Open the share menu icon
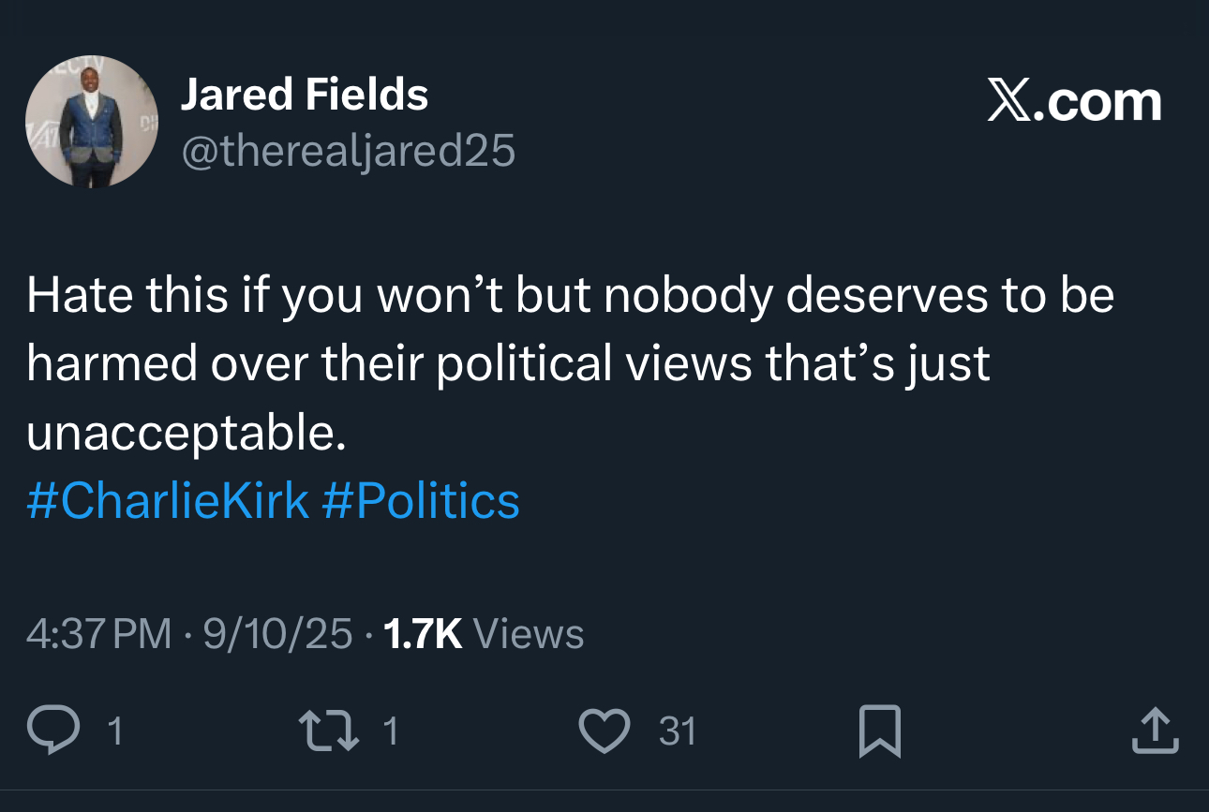Viewport: 1209px width, 812px height. click(1154, 731)
